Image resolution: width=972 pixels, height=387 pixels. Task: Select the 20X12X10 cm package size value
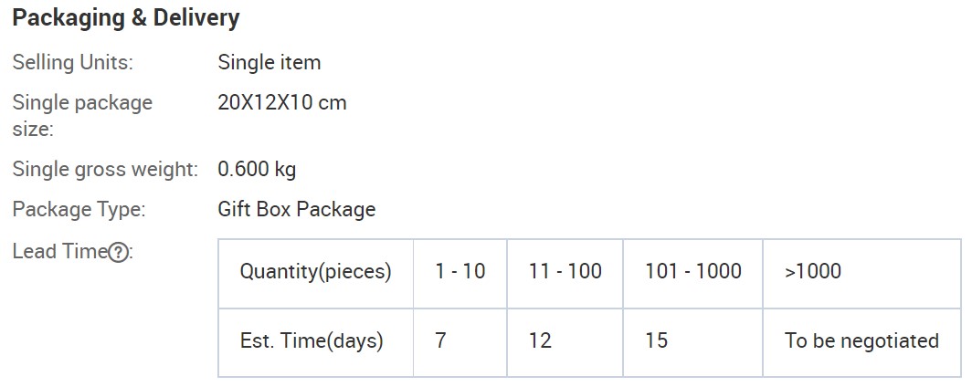click(x=282, y=102)
